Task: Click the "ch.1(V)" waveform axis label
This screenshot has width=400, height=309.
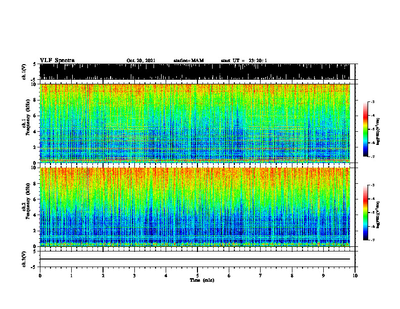Action: 24,72
